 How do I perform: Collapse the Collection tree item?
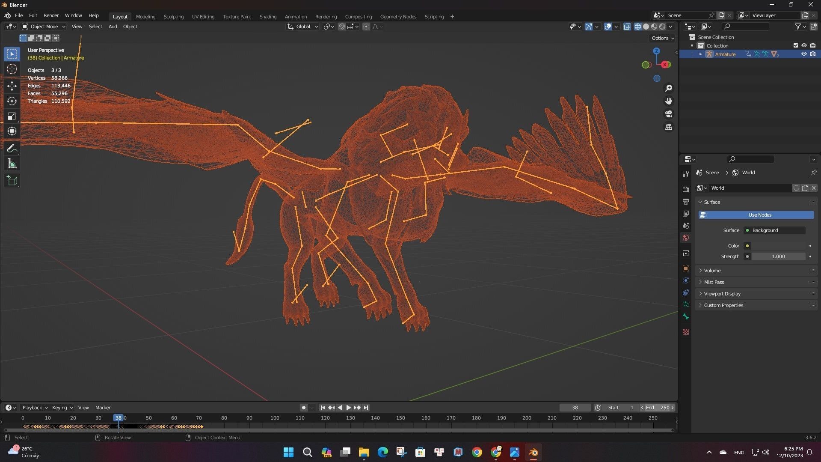coord(692,46)
